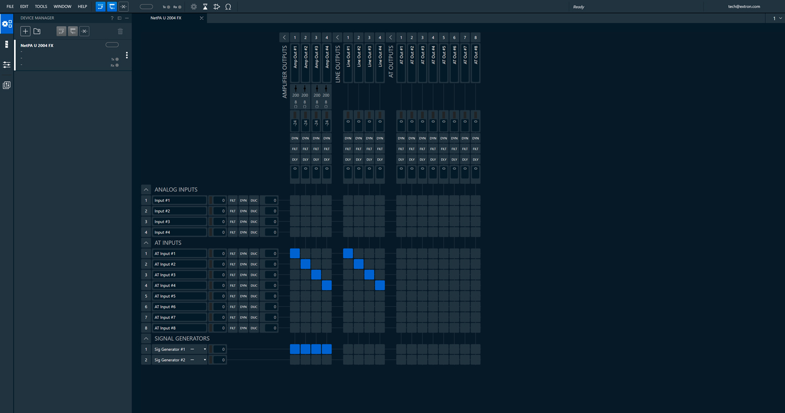Collapse the Line Outputs section arrow
This screenshot has width=785, height=413.
(338, 37)
